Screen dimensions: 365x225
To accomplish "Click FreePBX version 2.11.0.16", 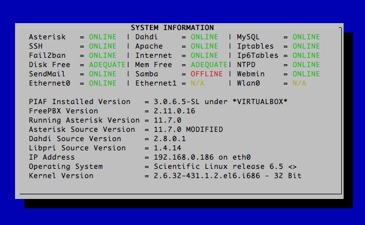I will point(174,111).
